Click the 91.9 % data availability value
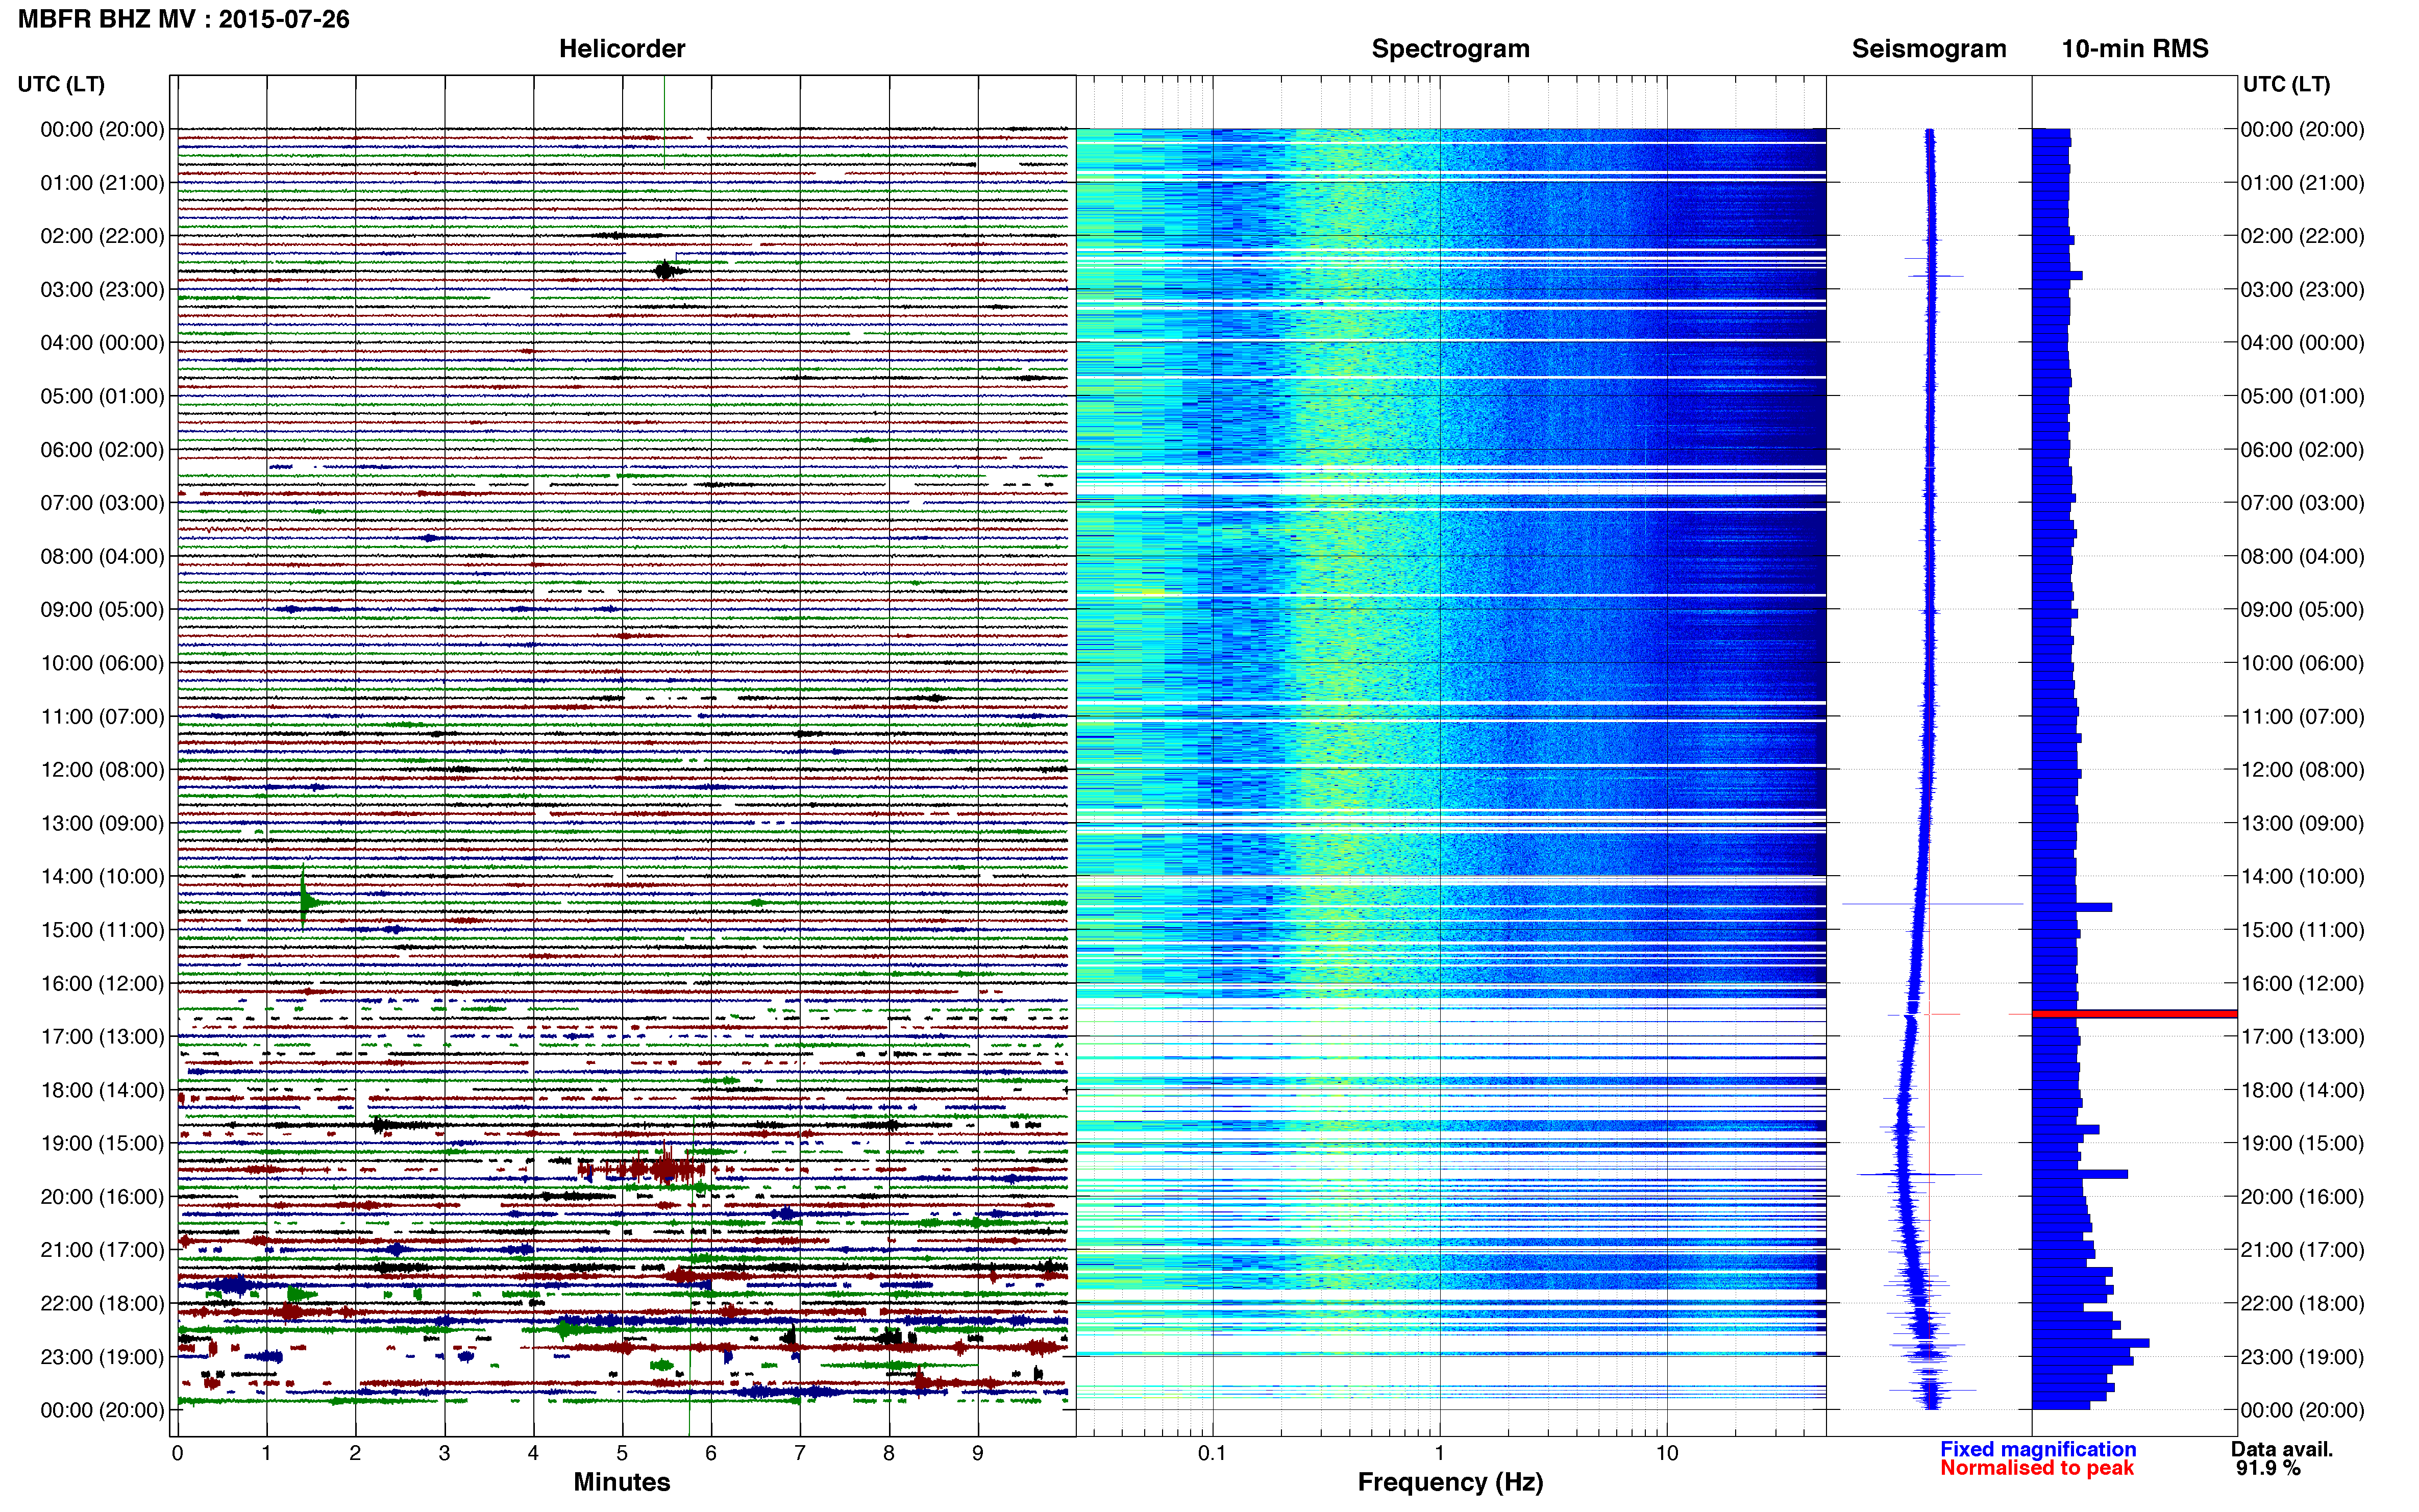This screenshot has height=1512, width=2419. click(2268, 1468)
